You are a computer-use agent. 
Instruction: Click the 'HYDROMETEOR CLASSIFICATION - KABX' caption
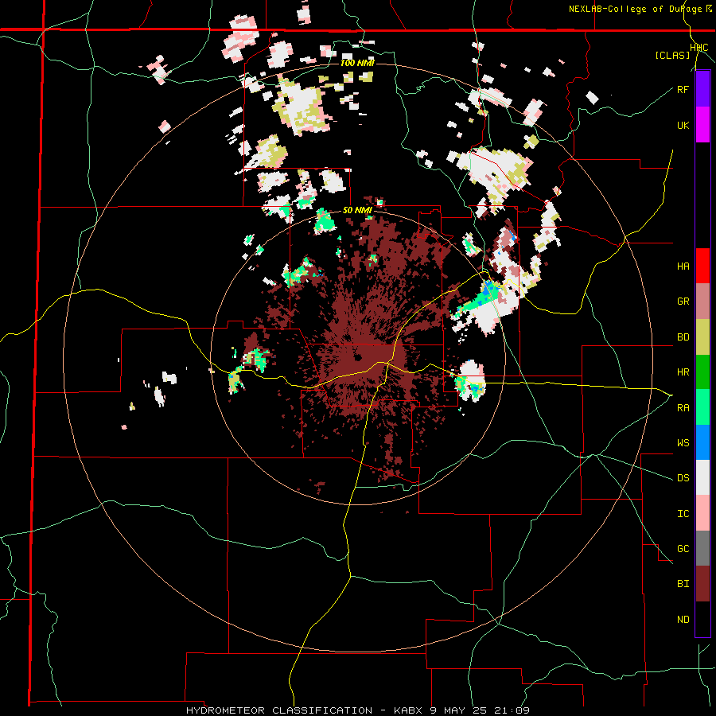[305, 710]
